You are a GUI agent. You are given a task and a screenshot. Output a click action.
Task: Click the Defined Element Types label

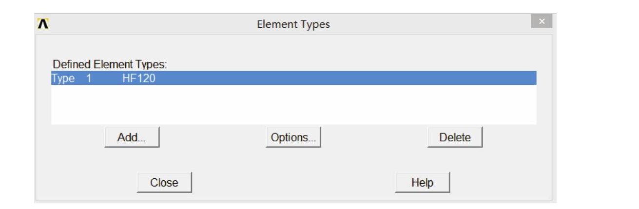110,64
